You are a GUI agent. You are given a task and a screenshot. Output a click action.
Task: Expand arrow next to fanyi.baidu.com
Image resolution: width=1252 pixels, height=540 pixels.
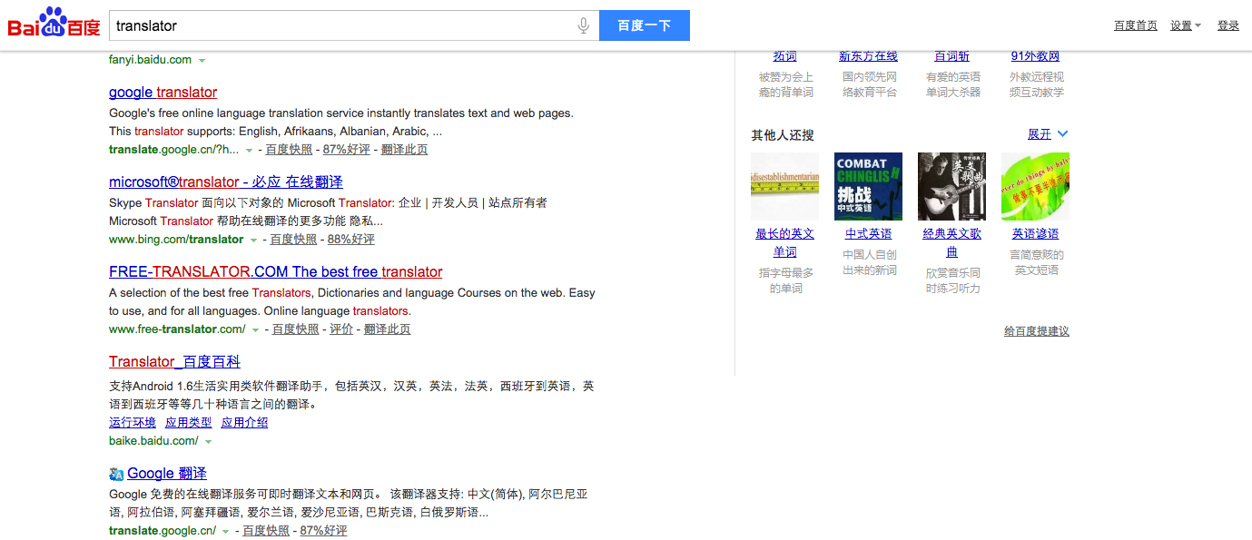[202, 61]
